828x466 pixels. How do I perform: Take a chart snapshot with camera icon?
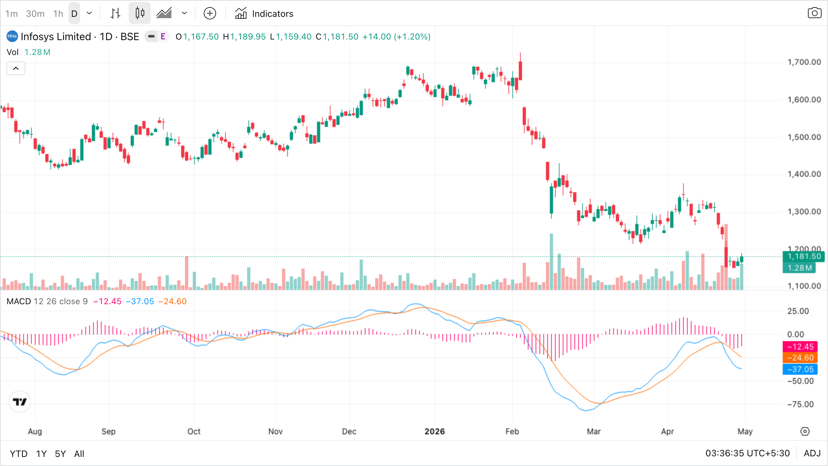(x=814, y=13)
